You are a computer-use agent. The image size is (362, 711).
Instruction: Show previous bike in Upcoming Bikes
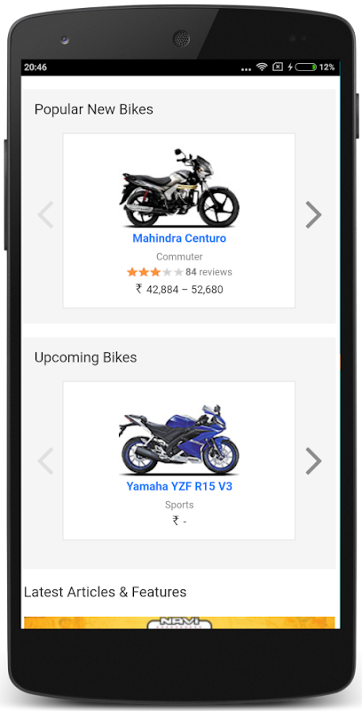click(x=45, y=460)
